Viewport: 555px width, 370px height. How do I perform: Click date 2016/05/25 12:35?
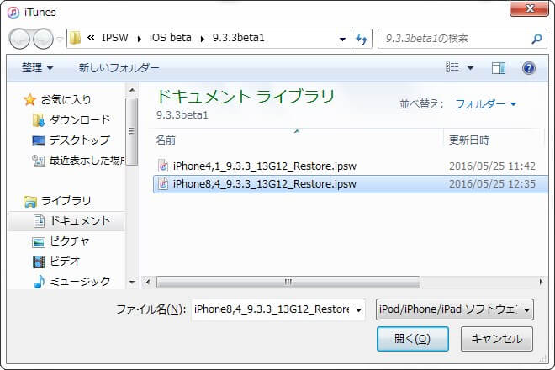(492, 184)
